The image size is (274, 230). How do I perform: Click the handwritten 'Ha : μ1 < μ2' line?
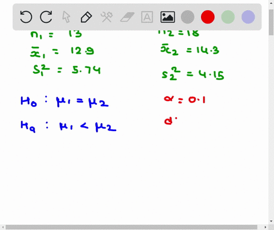(68, 126)
